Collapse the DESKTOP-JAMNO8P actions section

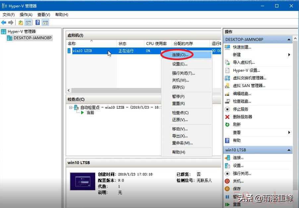[x=289, y=40]
